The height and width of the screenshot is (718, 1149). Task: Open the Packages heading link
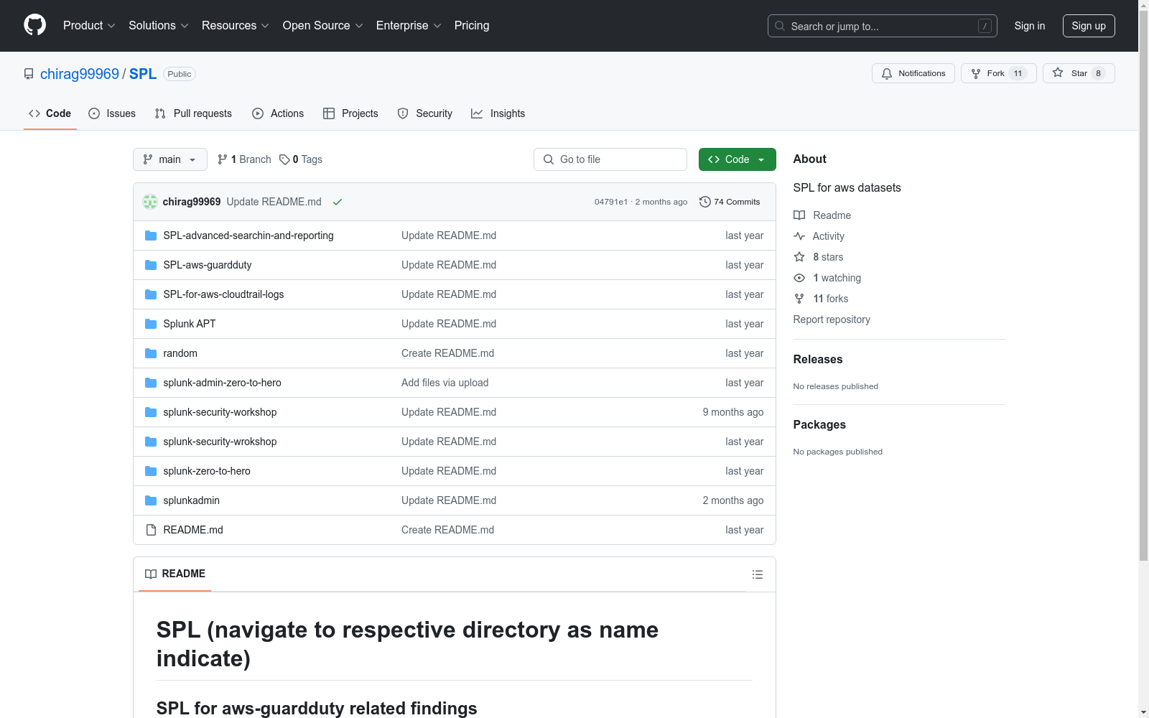[819, 424]
